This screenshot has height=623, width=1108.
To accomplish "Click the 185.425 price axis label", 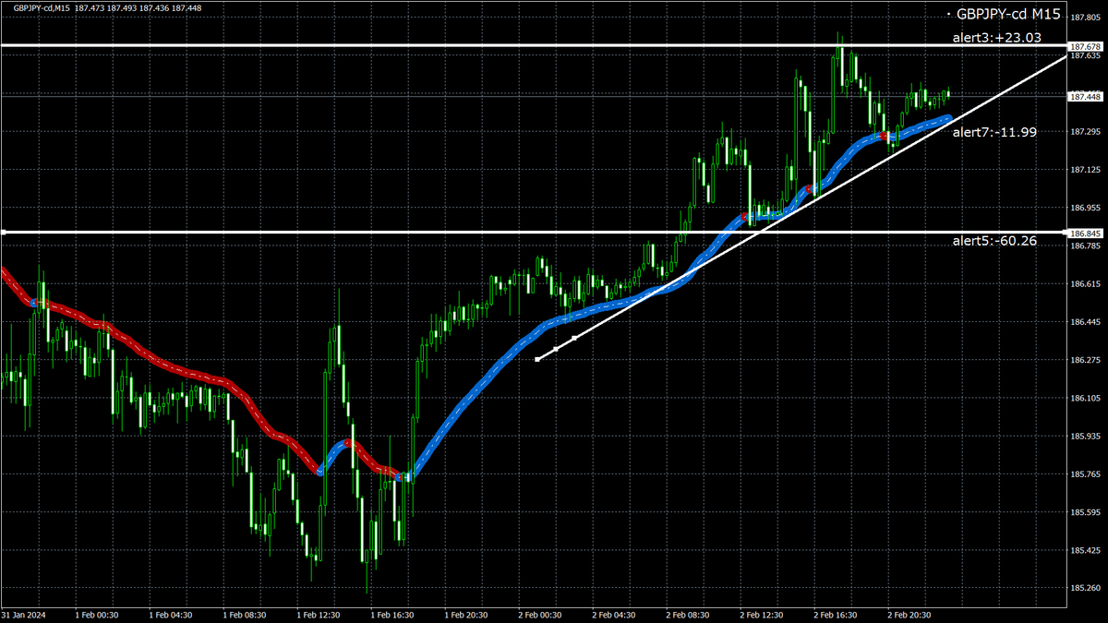I will pyautogui.click(x=1085, y=551).
